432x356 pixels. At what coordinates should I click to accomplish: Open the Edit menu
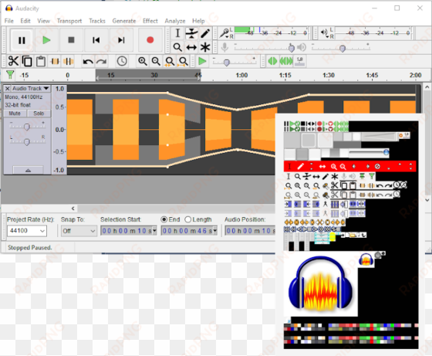coord(25,21)
